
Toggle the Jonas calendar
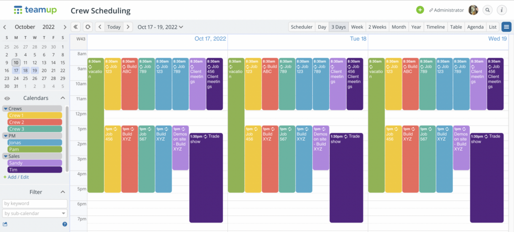click(x=35, y=143)
